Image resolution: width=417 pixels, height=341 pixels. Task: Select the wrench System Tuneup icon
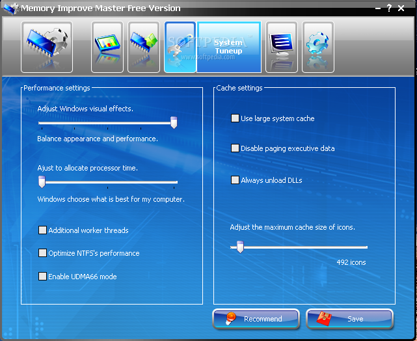point(180,47)
